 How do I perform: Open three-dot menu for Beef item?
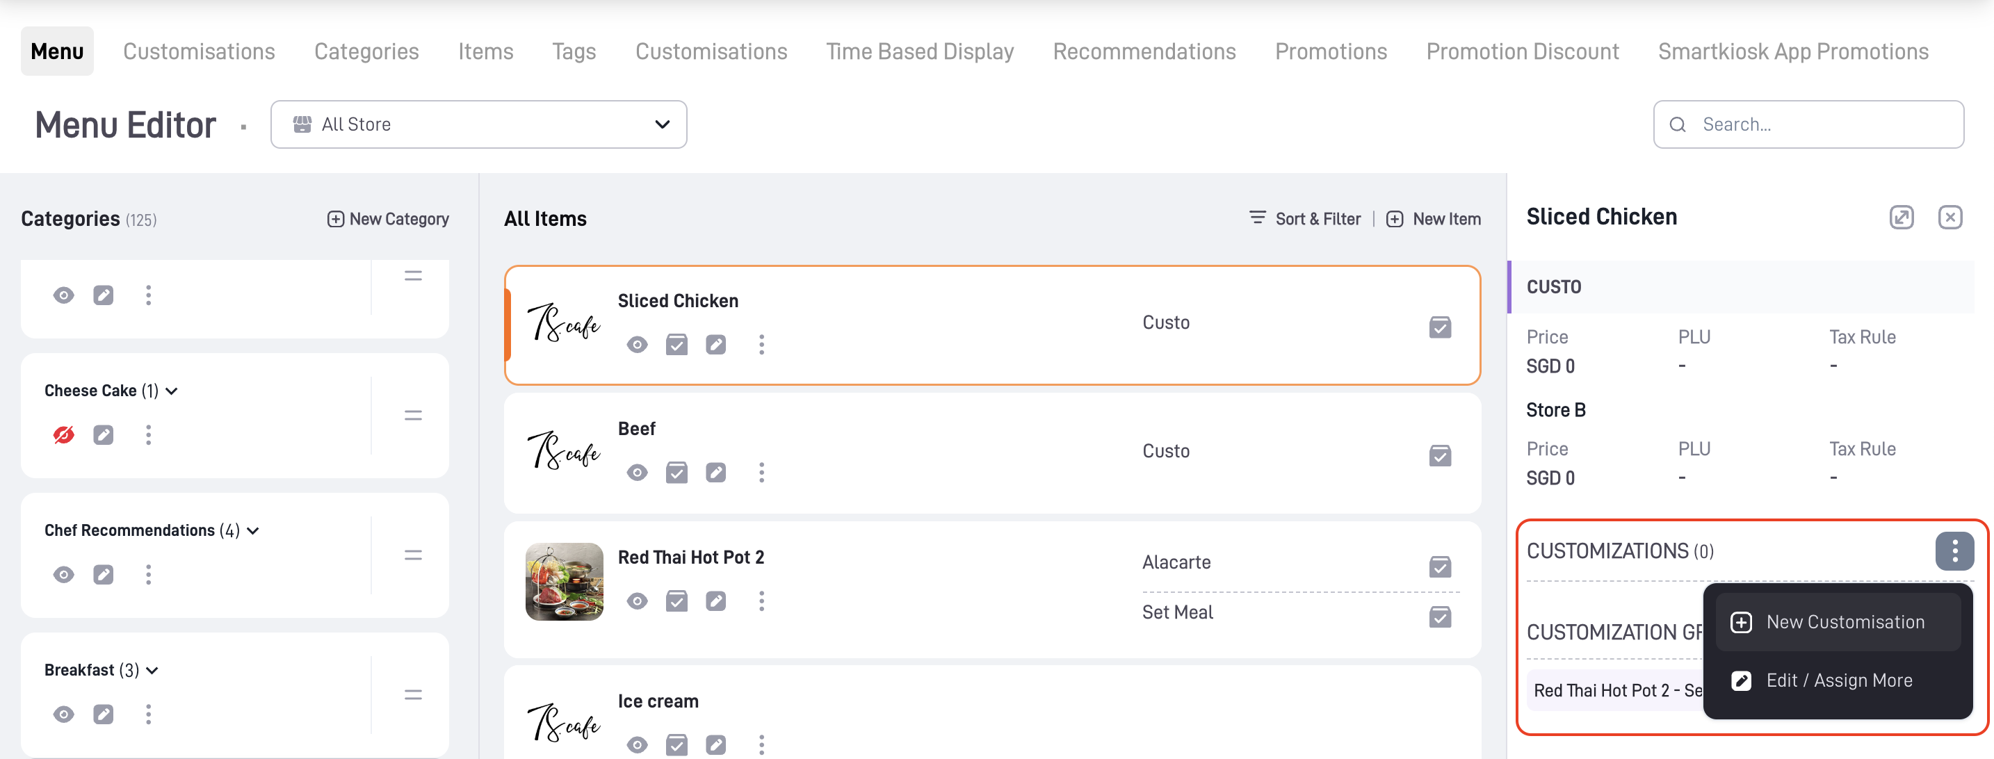(761, 472)
